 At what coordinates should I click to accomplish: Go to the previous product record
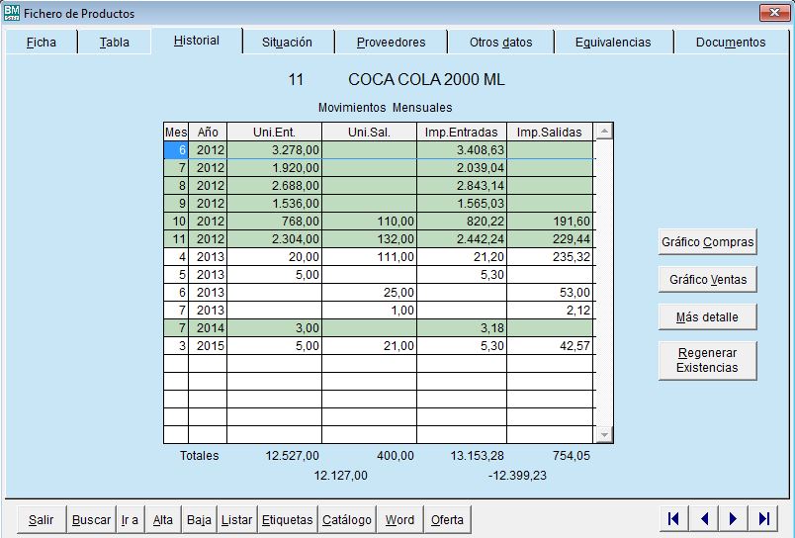pos(703,519)
